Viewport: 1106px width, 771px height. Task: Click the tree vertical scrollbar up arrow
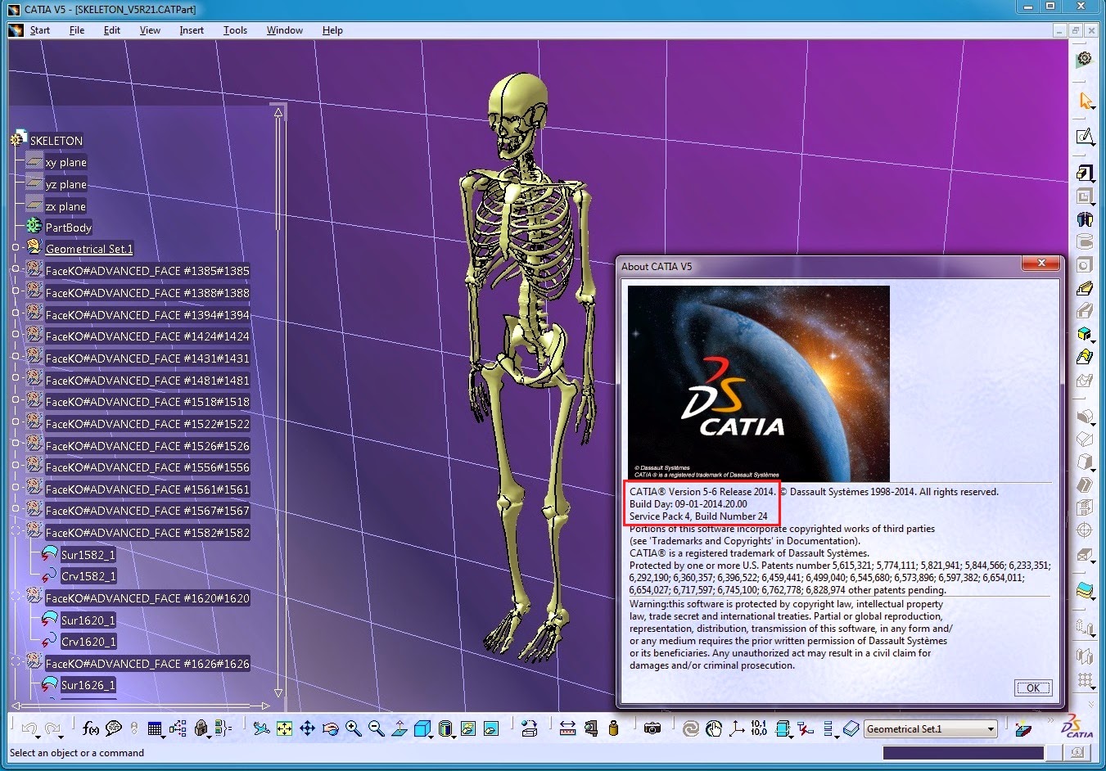pyautogui.click(x=278, y=112)
